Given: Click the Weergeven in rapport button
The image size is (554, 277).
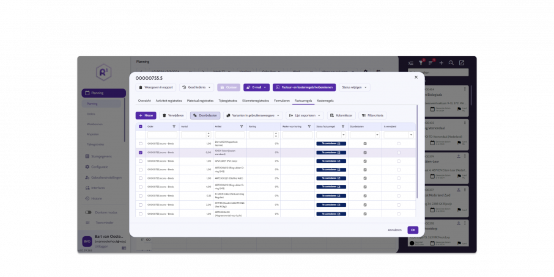Looking at the screenshot, I should 156,87.
